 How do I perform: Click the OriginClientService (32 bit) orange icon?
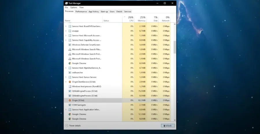click(x=70, y=82)
